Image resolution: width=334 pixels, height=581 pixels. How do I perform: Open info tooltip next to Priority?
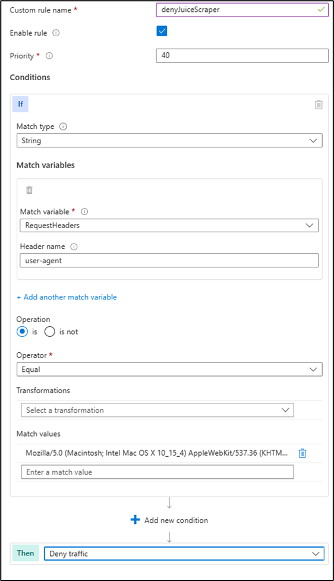pyautogui.click(x=49, y=56)
